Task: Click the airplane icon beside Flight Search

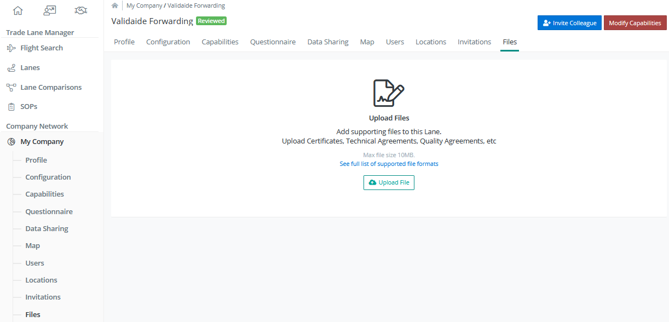Action: [11, 48]
